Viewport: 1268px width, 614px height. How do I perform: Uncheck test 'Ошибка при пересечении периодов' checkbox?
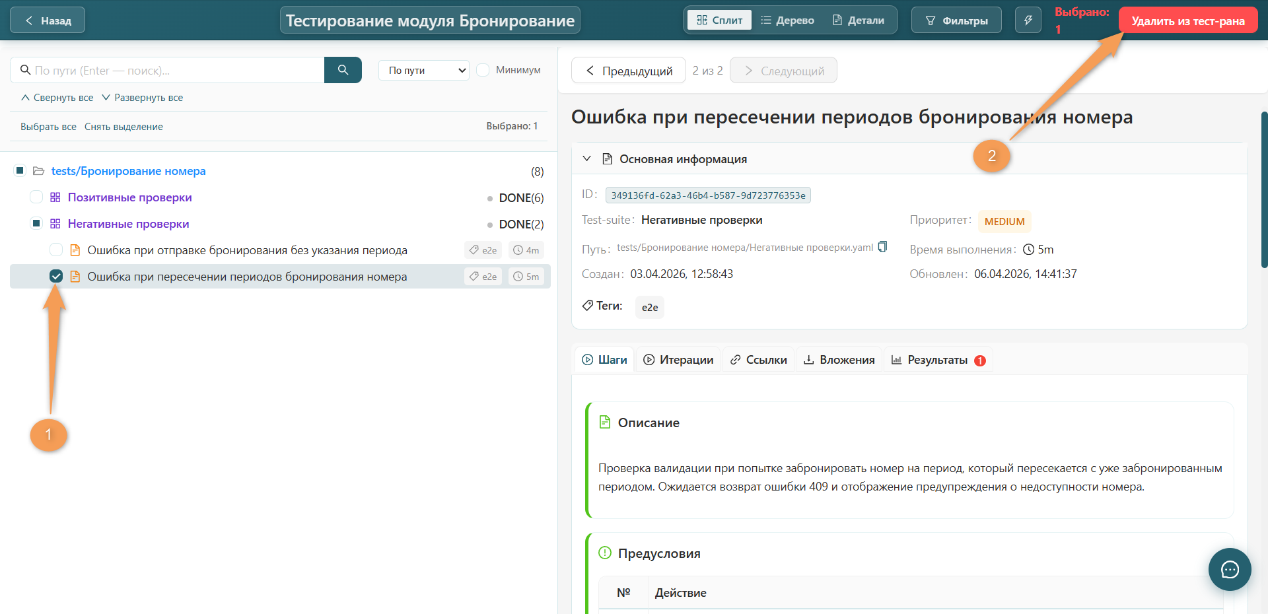click(x=56, y=277)
